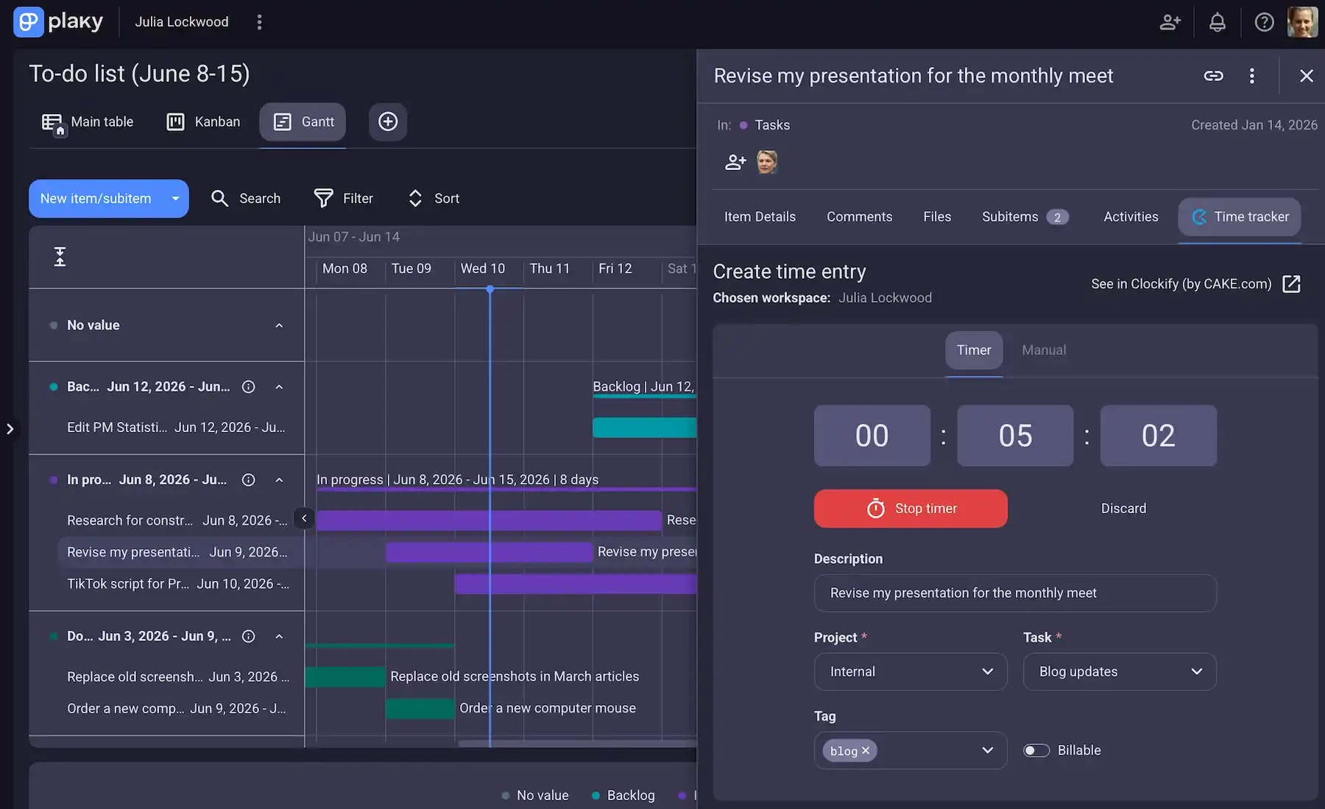Open the user profile avatar in top bar
This screenshot has height=809, width=1325.
[1302, 22]
